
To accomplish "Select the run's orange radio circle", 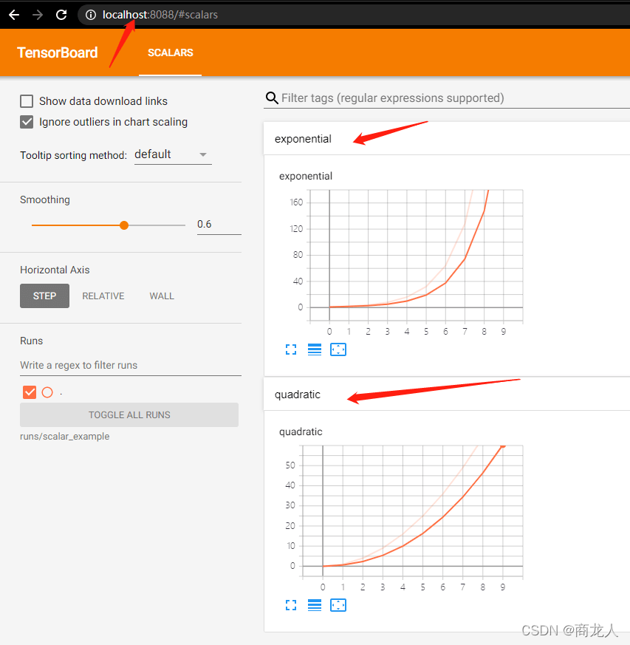I will coord(47,392).
